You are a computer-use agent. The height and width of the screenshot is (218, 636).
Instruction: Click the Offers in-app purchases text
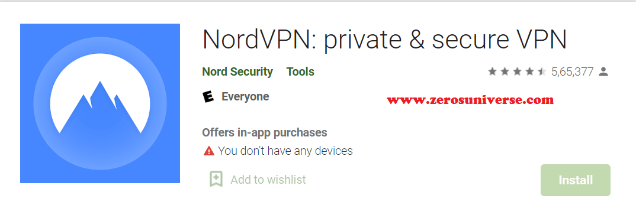pos(265,132)
